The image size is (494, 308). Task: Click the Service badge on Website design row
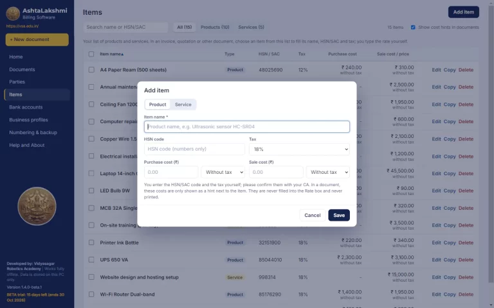(x=235, y=277)
